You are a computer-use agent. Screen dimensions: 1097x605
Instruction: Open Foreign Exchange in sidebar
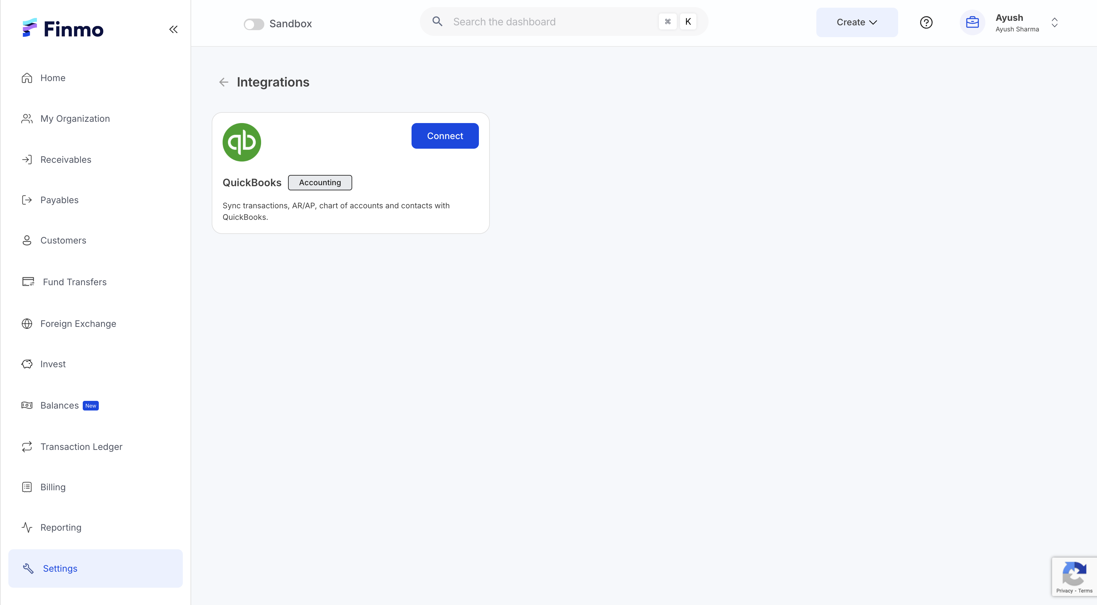point(78,324)
